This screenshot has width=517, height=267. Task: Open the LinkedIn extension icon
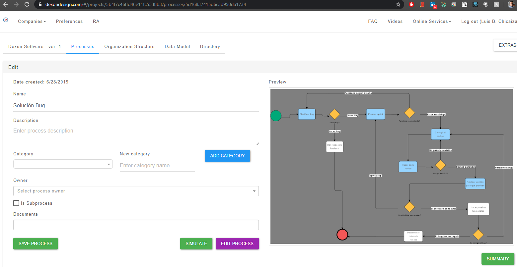point(433,4)
